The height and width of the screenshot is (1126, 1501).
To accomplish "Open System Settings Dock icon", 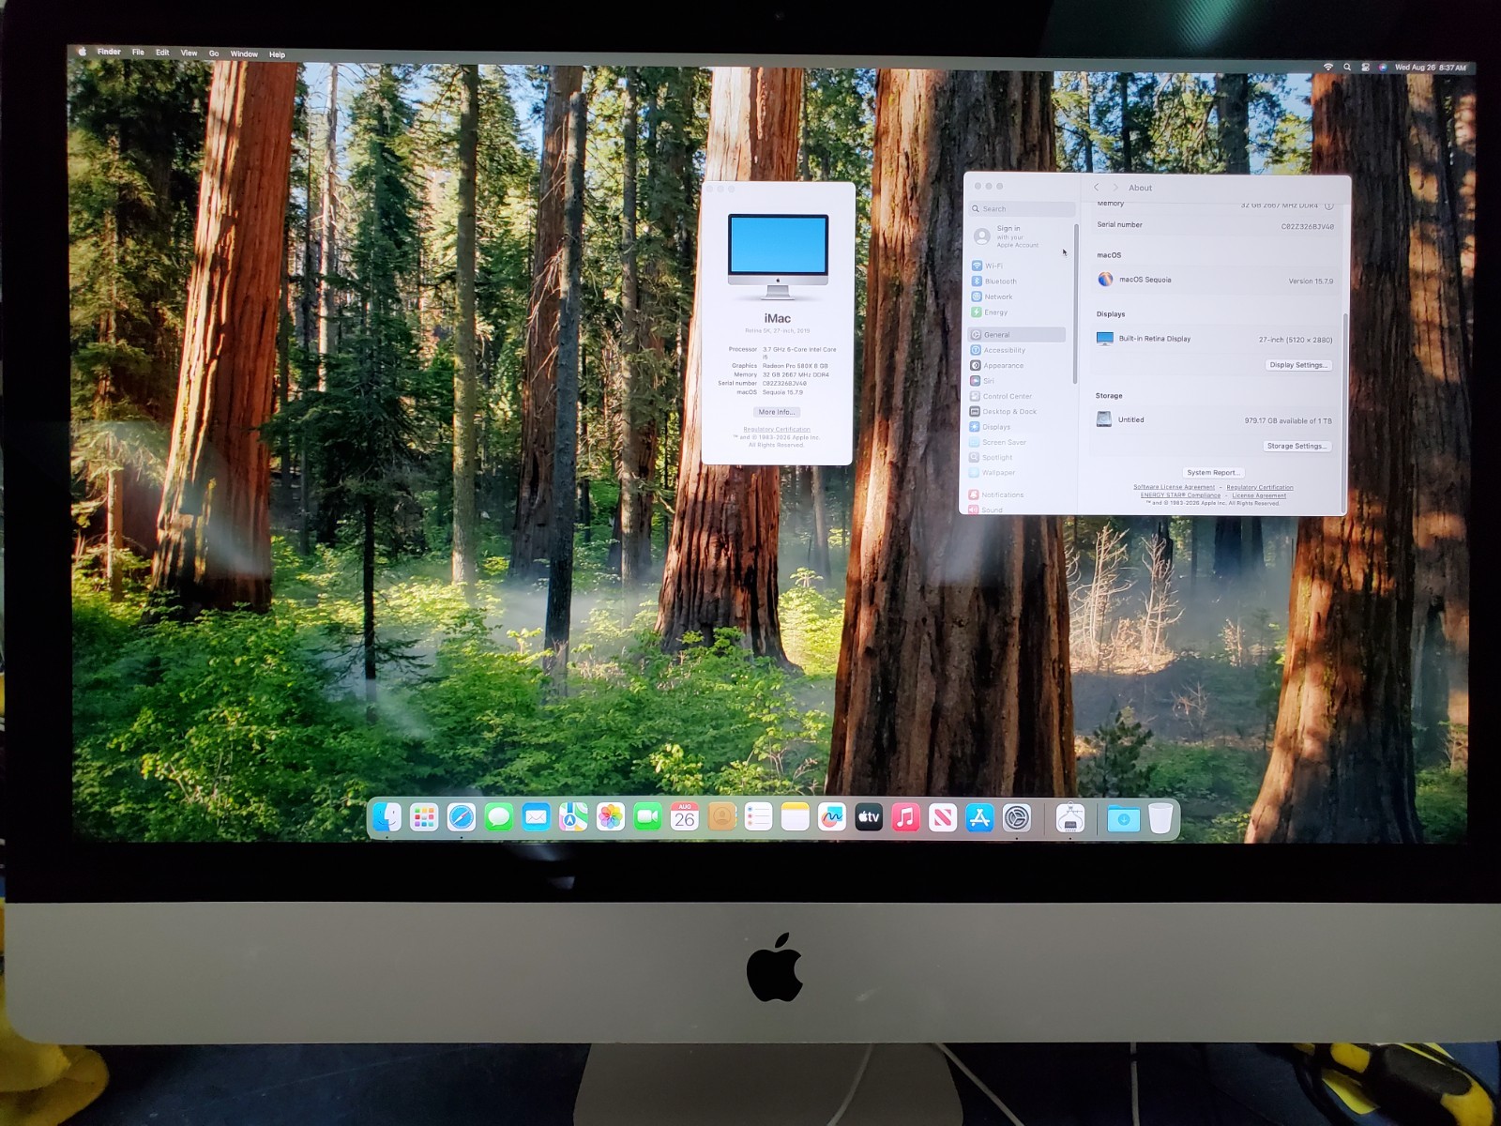I will click(x=1017, y=817).
